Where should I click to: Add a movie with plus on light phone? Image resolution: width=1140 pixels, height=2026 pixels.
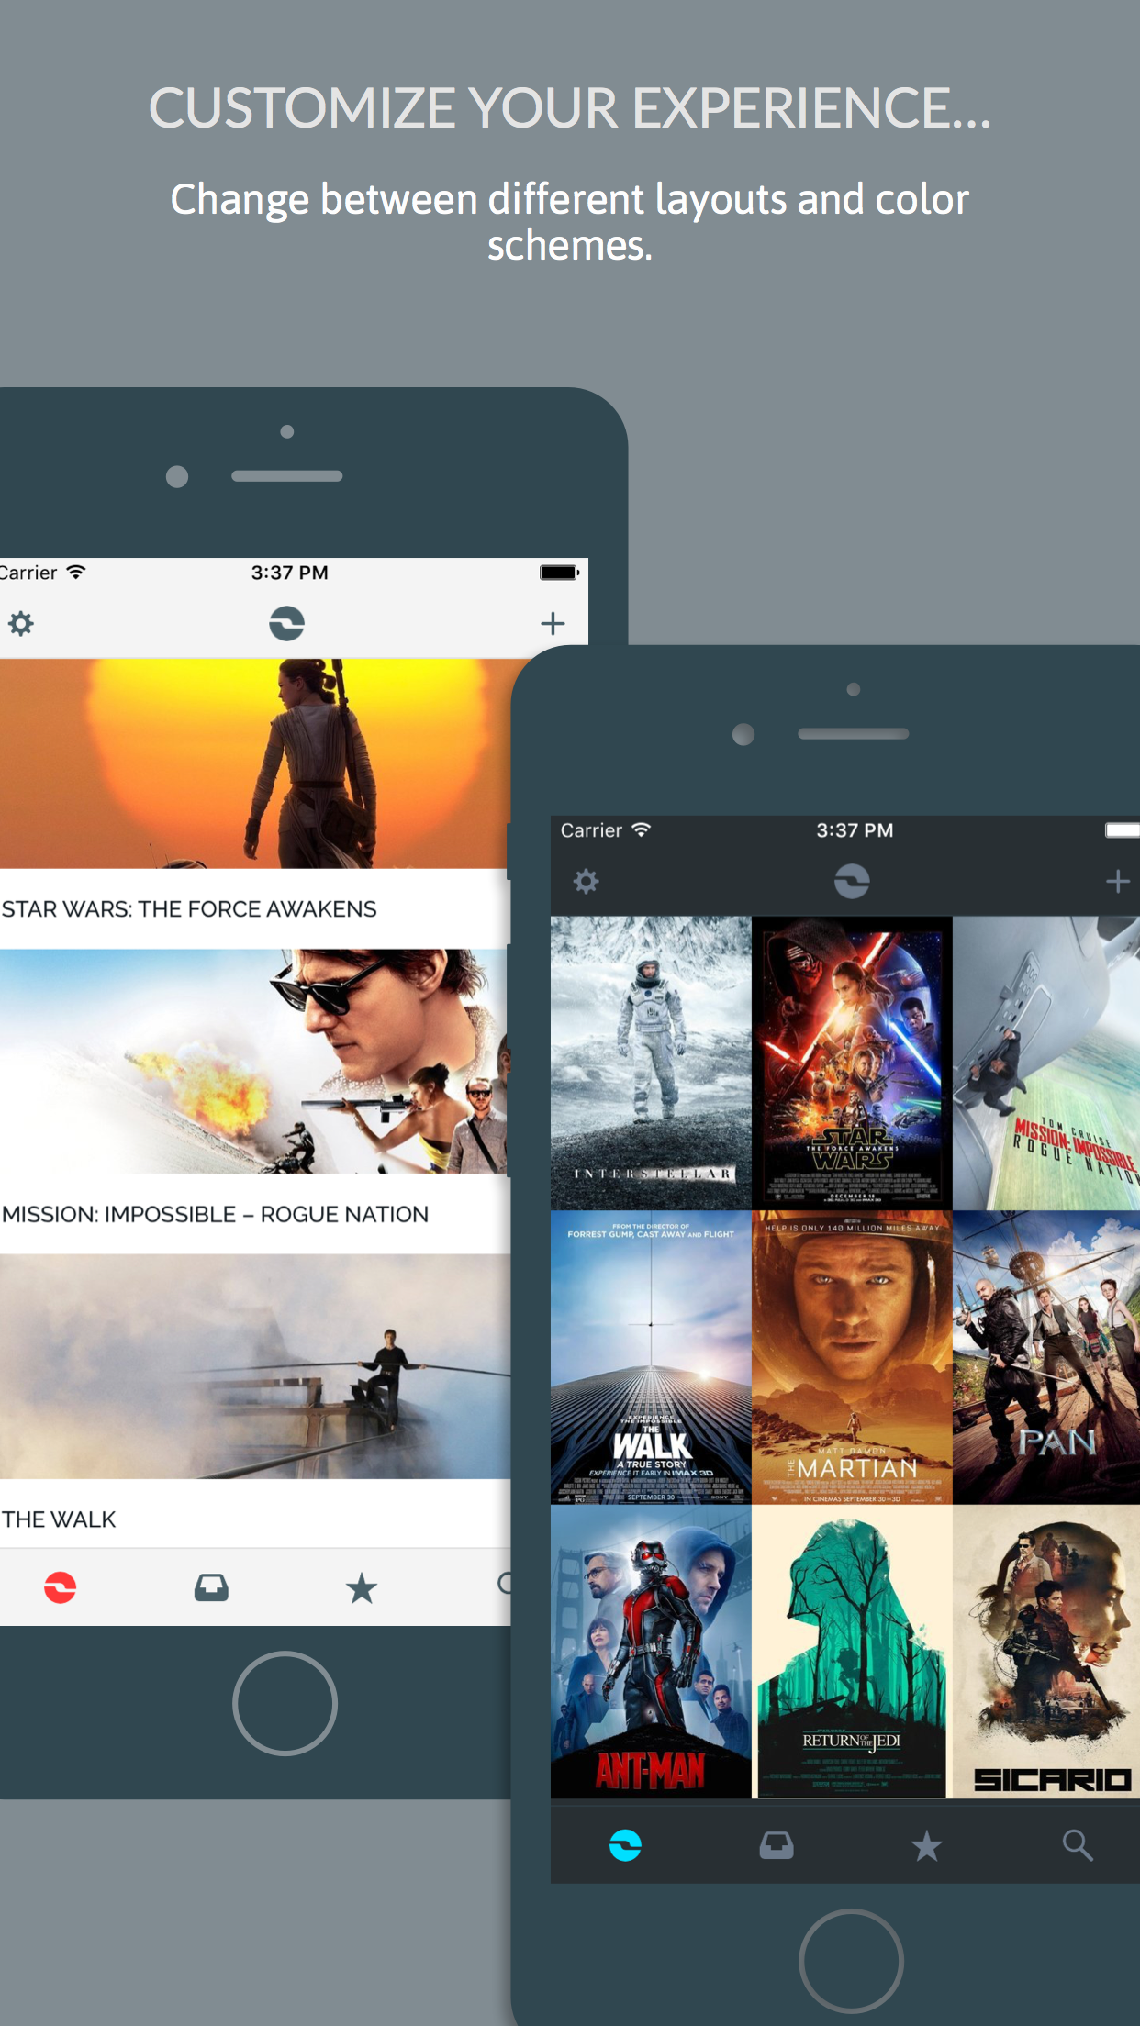pos(553,624)
